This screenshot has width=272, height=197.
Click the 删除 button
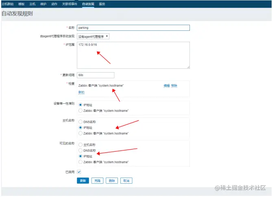coord(112,180)
